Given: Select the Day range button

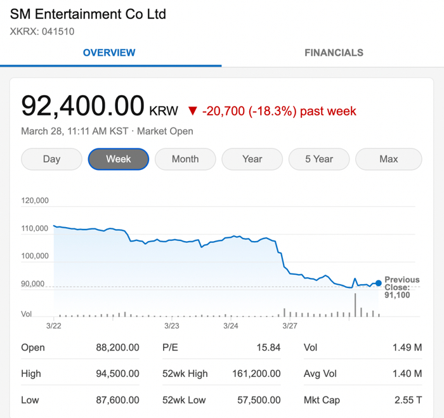Looking at the screenshot, I should (51, 159).
